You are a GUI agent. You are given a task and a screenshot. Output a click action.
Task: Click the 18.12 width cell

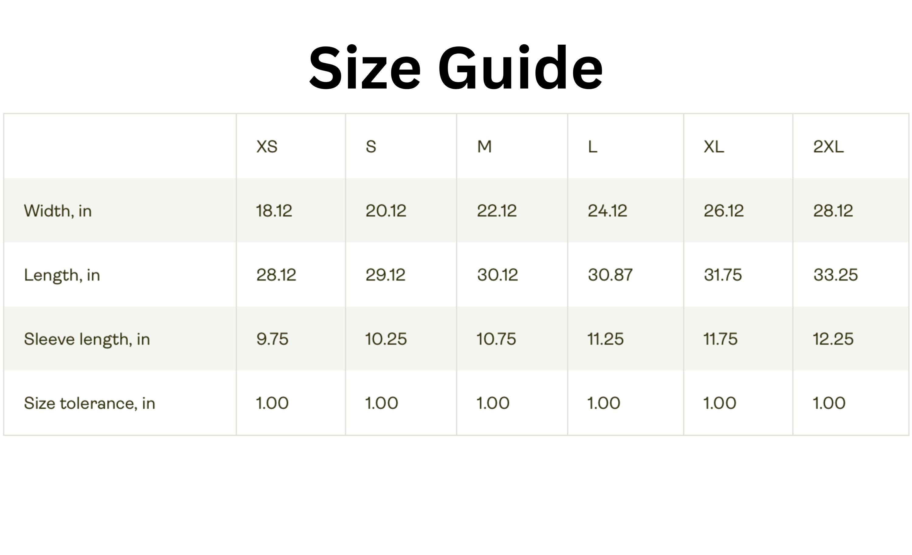[x=274, y=211]
